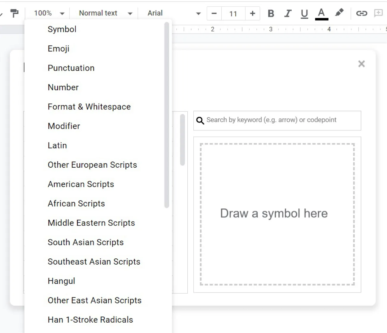Toggle underline formatting

(x=304, y=13)
